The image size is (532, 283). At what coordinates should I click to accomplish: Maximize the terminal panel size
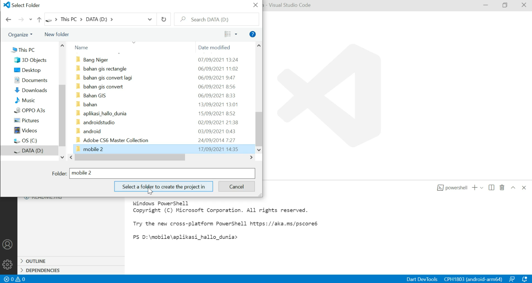click(513, 188)
